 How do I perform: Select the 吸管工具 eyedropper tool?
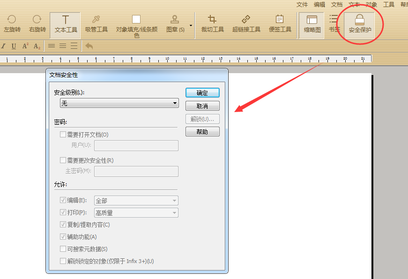[x=96, y=24]
